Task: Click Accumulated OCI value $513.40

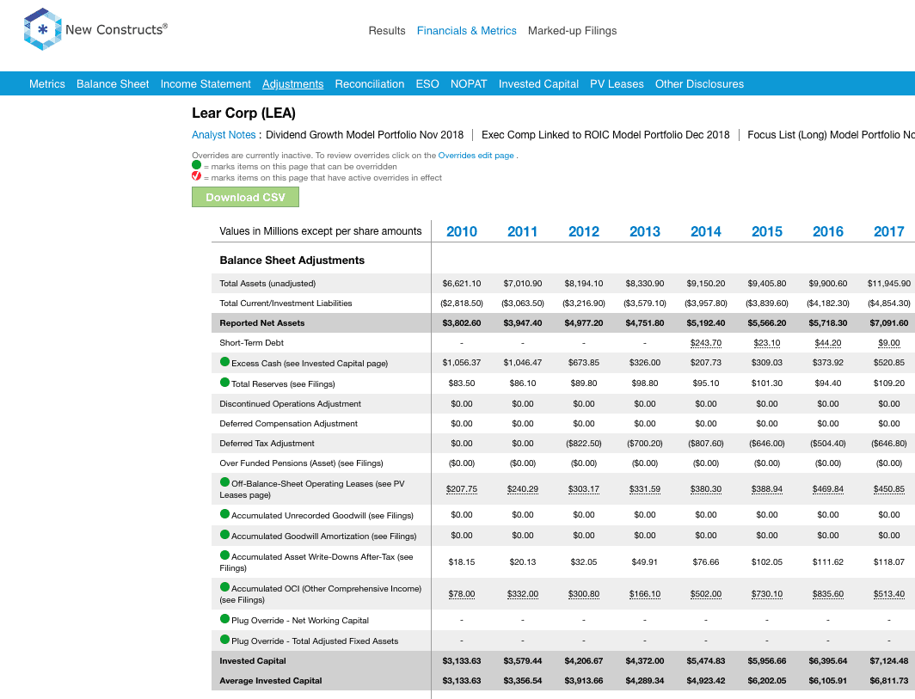Action: (888, 594)
